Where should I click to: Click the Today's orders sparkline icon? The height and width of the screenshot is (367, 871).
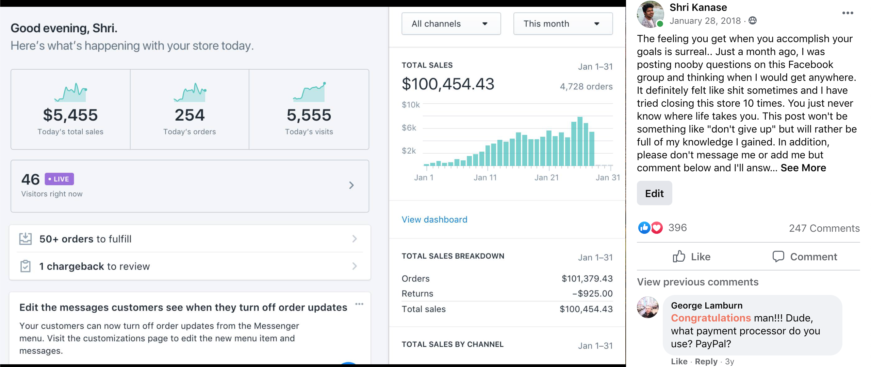point(190,92)
